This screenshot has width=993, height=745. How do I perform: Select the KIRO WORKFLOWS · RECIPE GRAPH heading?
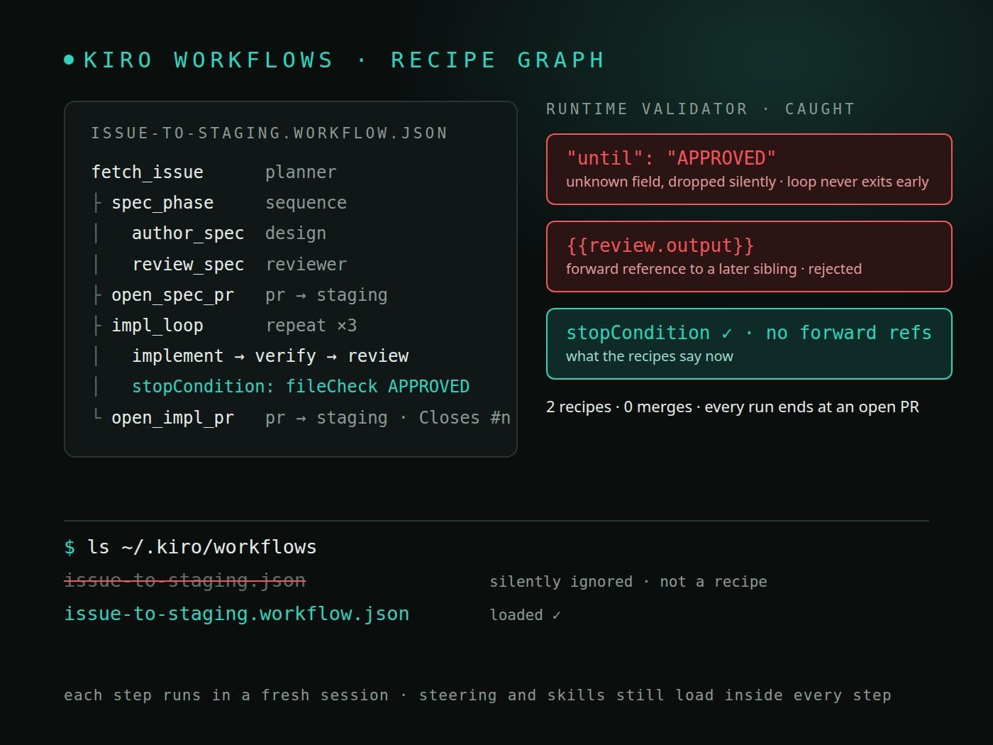tap(344, 60)
